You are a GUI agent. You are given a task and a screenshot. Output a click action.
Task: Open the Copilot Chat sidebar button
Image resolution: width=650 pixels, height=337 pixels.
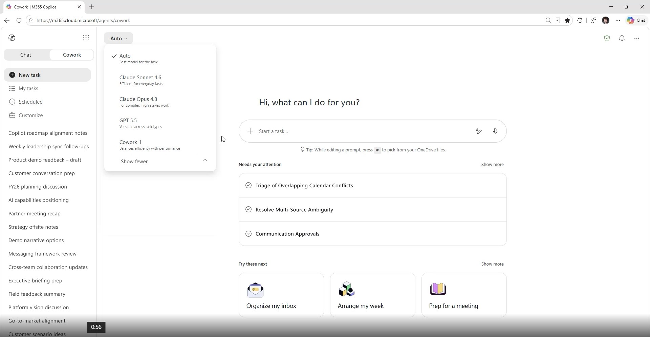tap(636, 20)
